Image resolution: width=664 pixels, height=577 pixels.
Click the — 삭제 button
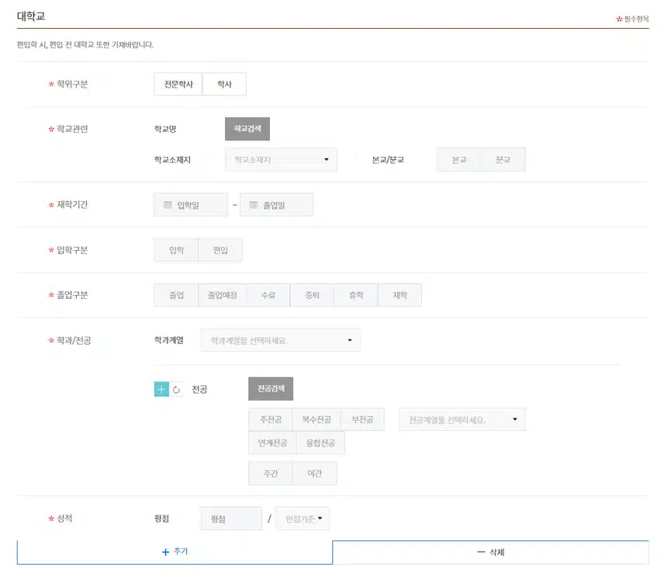491,552
